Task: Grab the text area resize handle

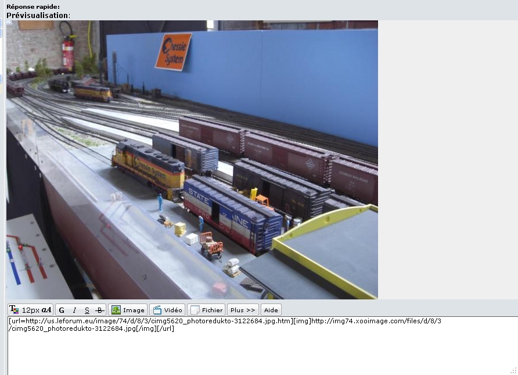Action: point(513,370)
